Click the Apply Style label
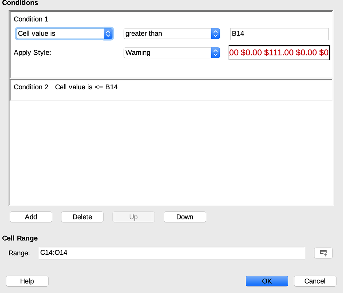Screen dimensions: 343x293 pyautogui.click(x=32, y=53)
